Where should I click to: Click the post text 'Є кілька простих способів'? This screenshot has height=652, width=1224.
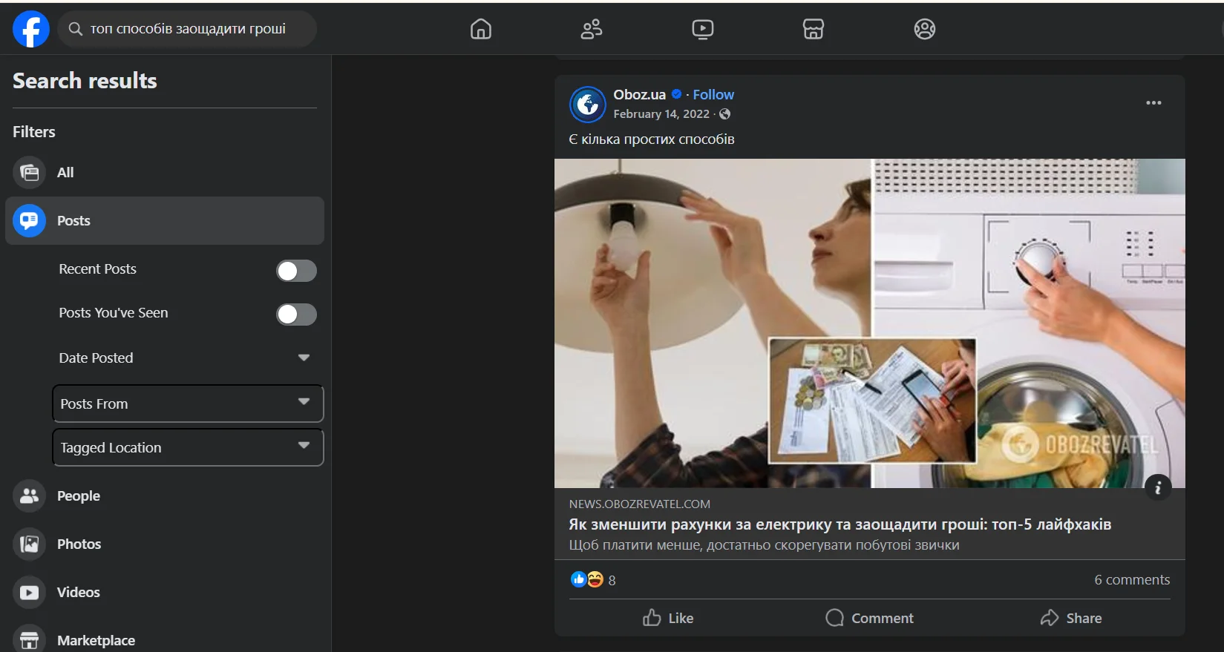tap(651, 139)
